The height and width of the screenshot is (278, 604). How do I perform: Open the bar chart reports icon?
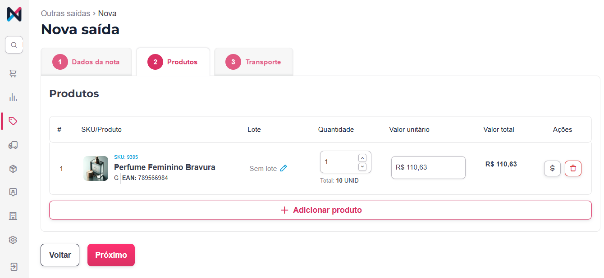(x=13, y=97)
